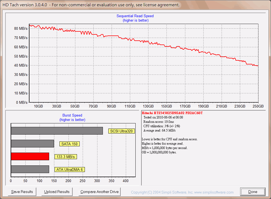Click the Burst Speed chart title
The height and width of the screenshot is (199, 271).
(72, 115)
